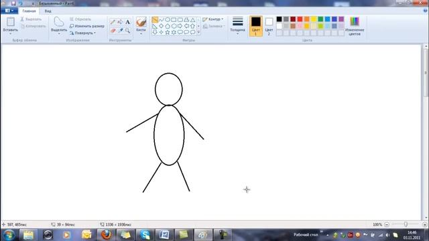Open Edit colors (Изменение цветов)
Viewport: 429px width, 241px height.
coord(355,26)
